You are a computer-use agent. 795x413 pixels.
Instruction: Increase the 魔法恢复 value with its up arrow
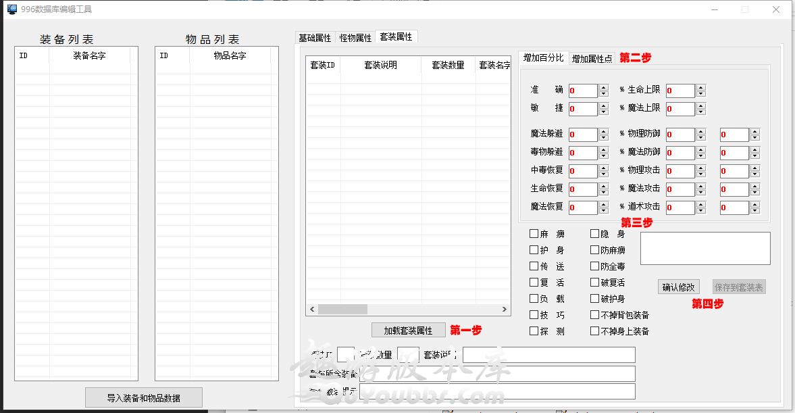[603, 205]
